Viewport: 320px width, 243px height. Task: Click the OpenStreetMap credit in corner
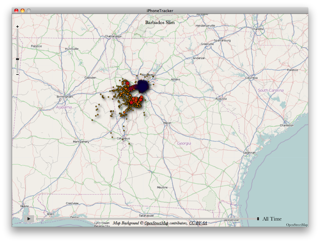tap(297, 225)
